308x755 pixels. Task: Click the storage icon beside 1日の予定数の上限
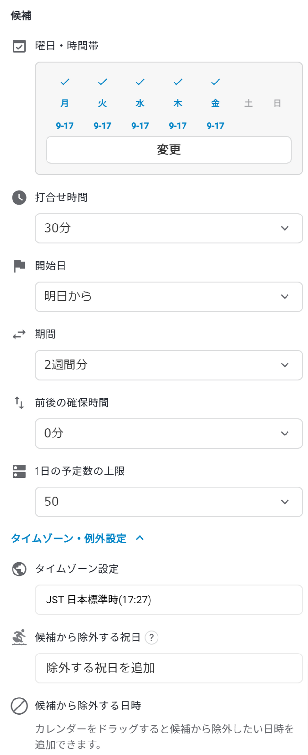click(19, 471)
